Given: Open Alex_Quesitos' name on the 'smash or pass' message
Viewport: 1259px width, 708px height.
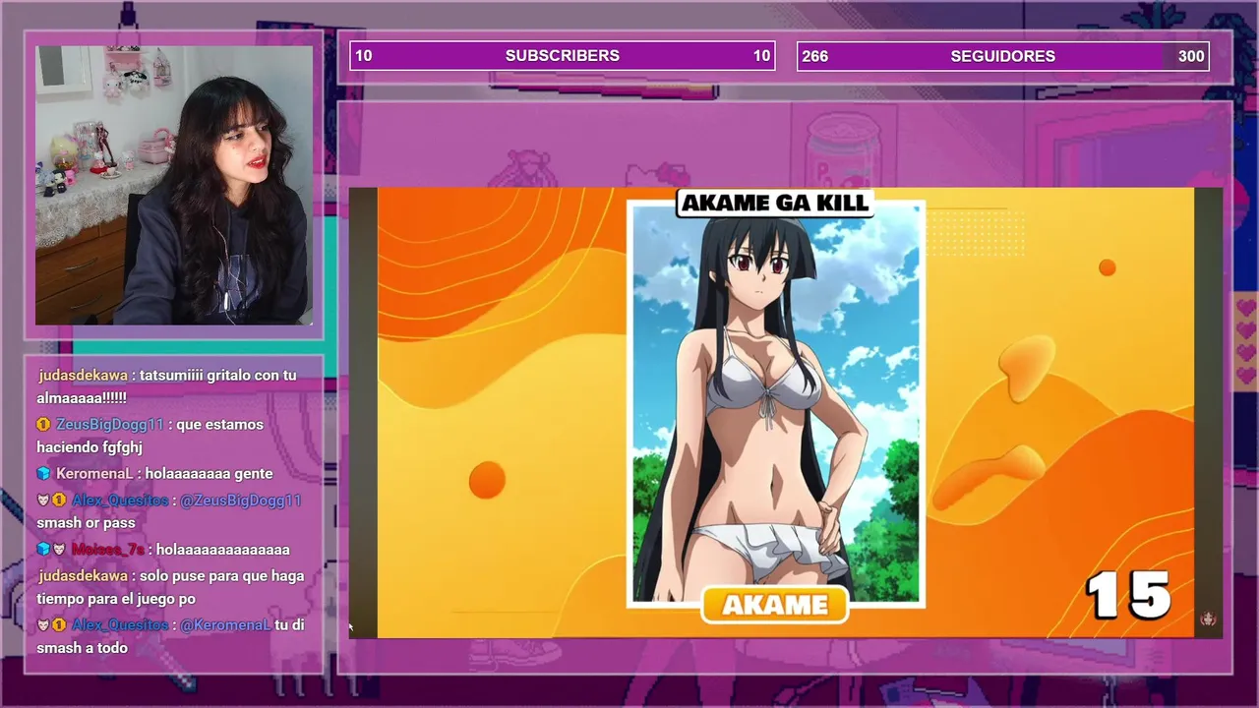Looking at the screenshot, I should click(x=120, y=501).
